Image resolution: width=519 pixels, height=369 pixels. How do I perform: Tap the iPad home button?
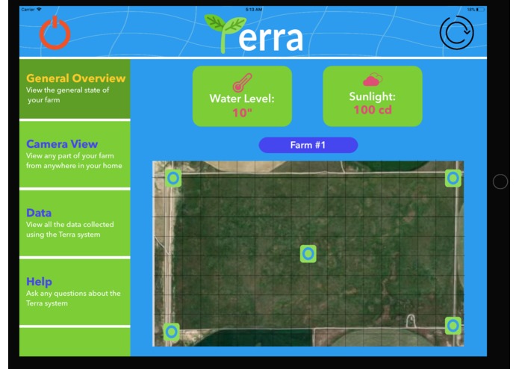500,182
